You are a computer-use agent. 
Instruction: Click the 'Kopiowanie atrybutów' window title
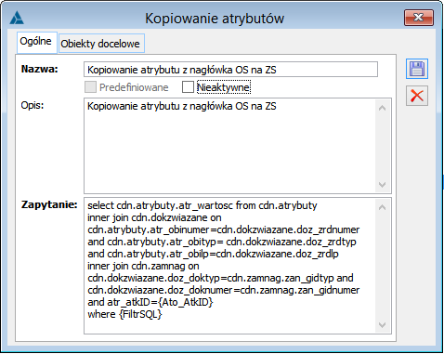click(215, 19)
